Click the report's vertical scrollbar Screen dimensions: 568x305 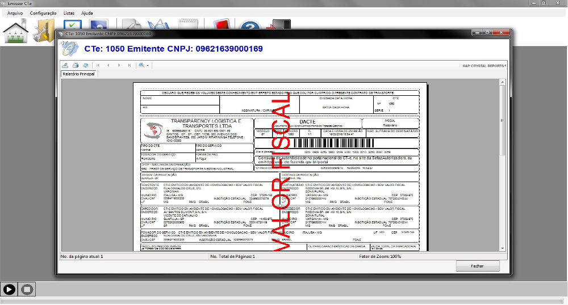(x=502, y=164)
